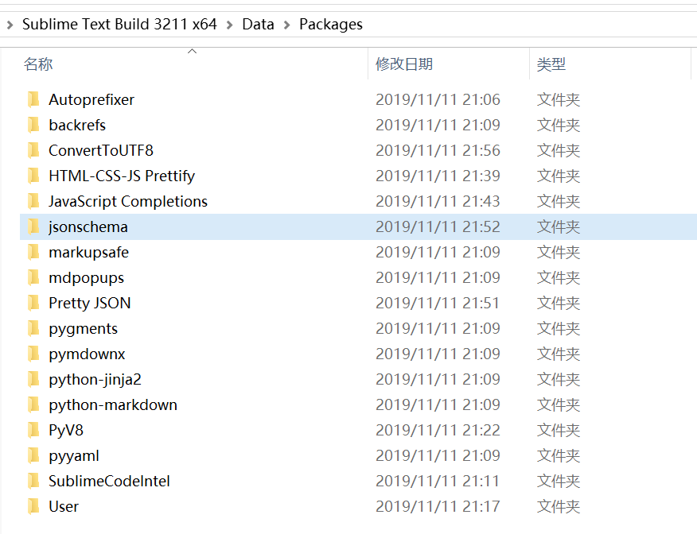Click the python-markdown folder icon
Screen dimensions: 697x534
click(33, 404)
